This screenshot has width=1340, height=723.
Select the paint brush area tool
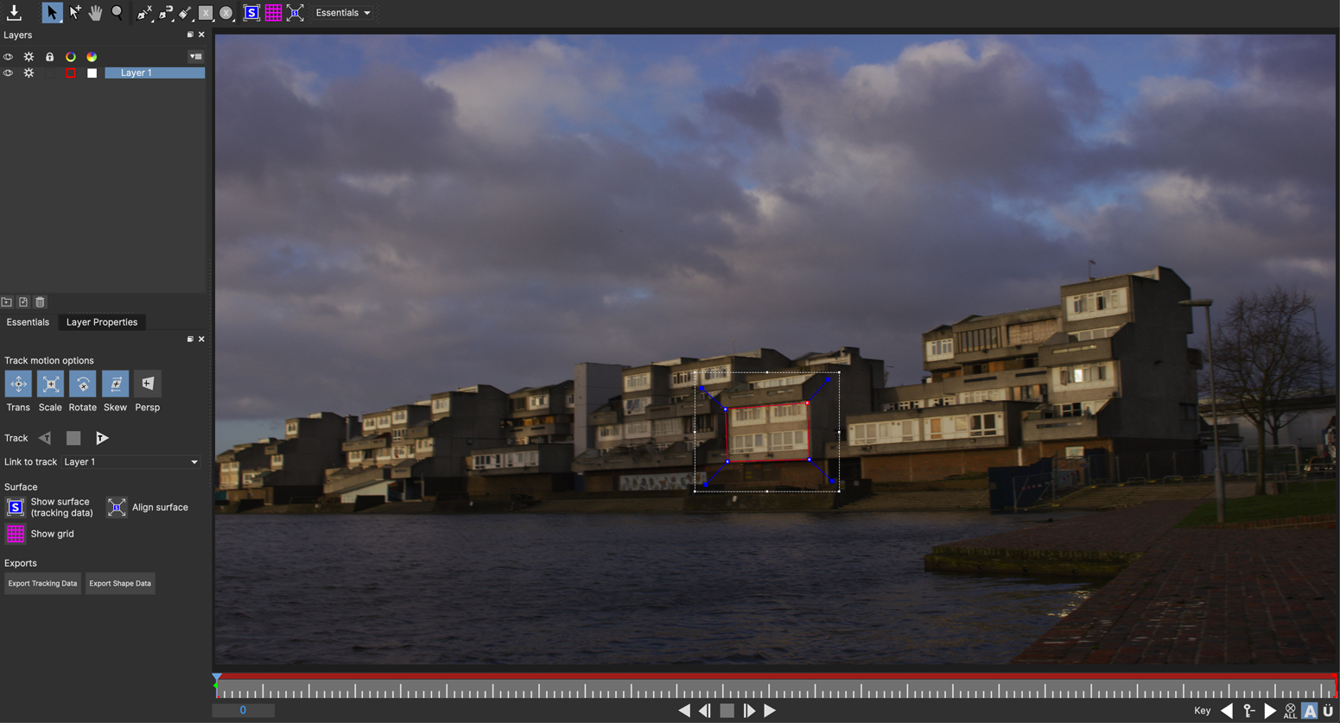point(186,13)
